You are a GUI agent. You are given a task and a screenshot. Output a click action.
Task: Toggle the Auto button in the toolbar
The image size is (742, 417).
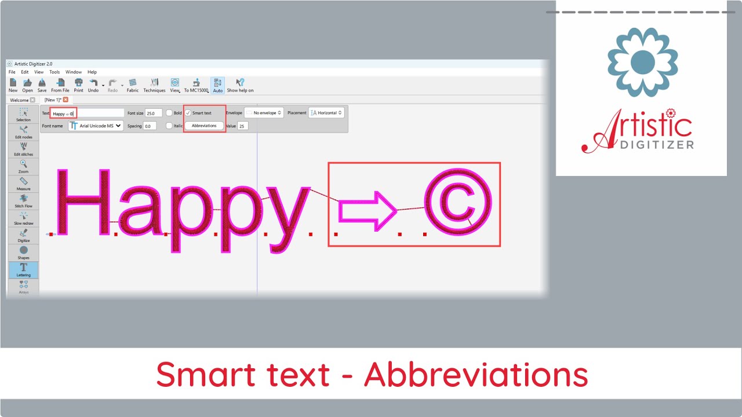[217, 85]
